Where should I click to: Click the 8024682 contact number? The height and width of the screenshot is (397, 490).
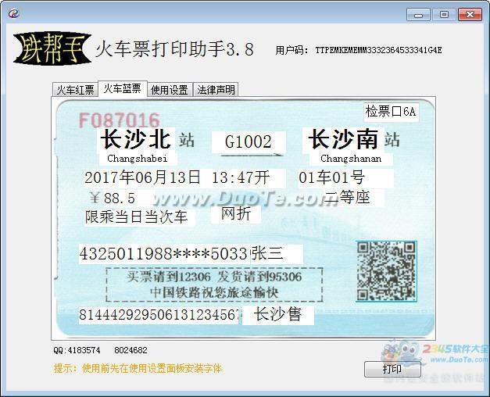[x=131, y=350]
